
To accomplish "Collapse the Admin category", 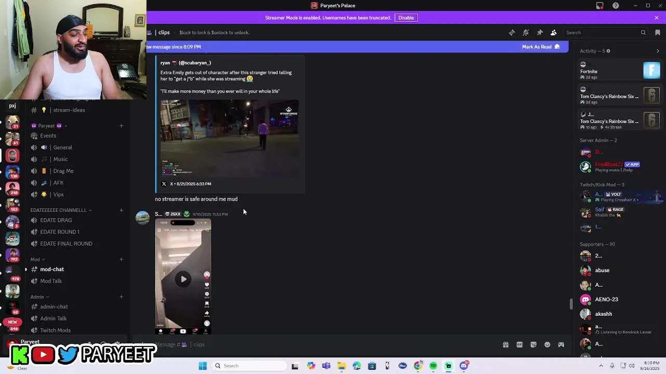I will (x=39, y=297).
